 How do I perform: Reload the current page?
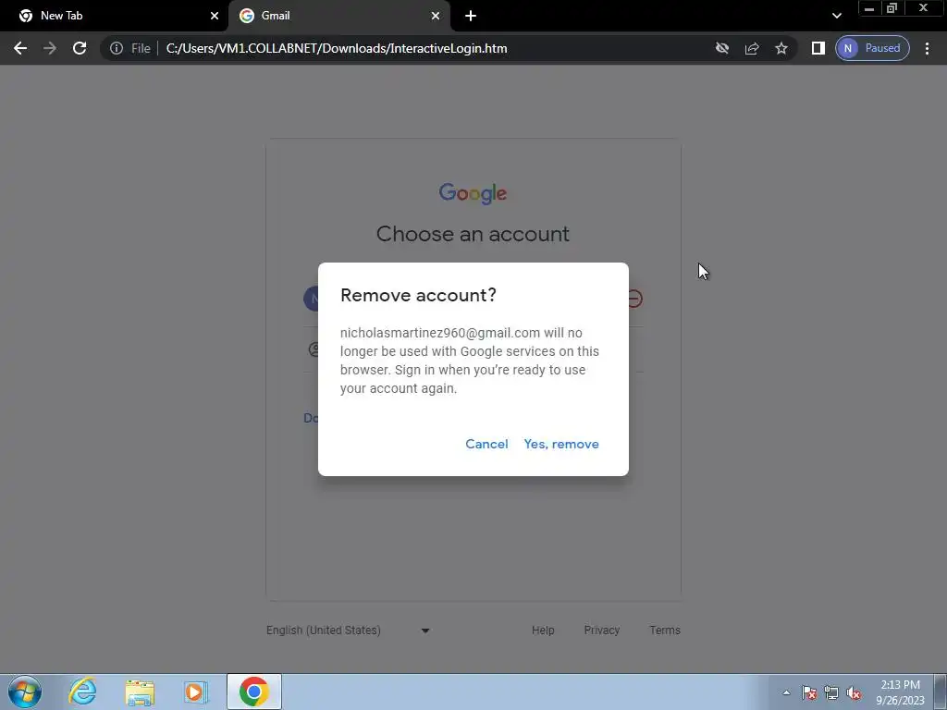(80, 48)
